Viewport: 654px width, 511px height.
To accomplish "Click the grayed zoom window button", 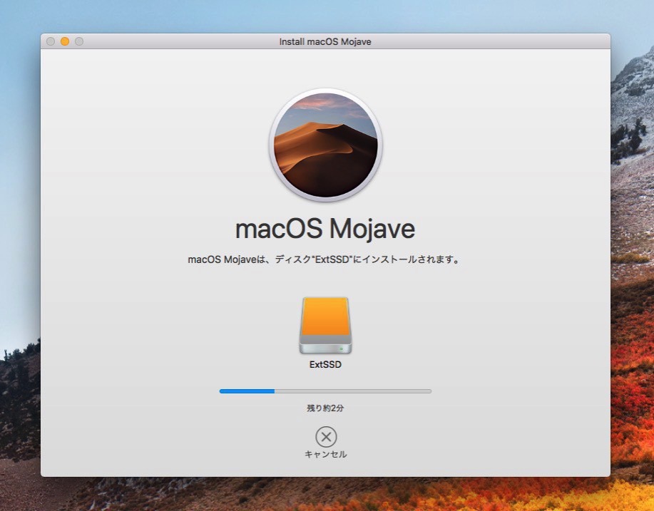I will point(79,41).
